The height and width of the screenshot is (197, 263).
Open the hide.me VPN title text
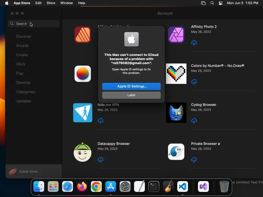[108, 105]
